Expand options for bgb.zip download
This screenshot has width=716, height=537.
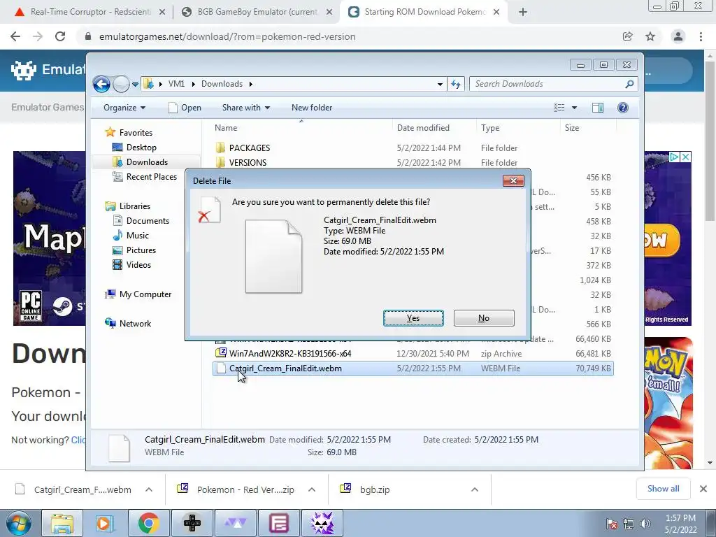(x=475, y=489)
